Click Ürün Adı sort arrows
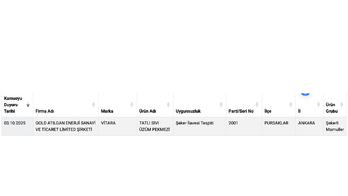 click(x=168, y=105)
